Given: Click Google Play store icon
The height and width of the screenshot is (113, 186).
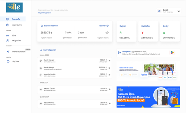Looking at the screenshot, I should (x=172, y=52).
